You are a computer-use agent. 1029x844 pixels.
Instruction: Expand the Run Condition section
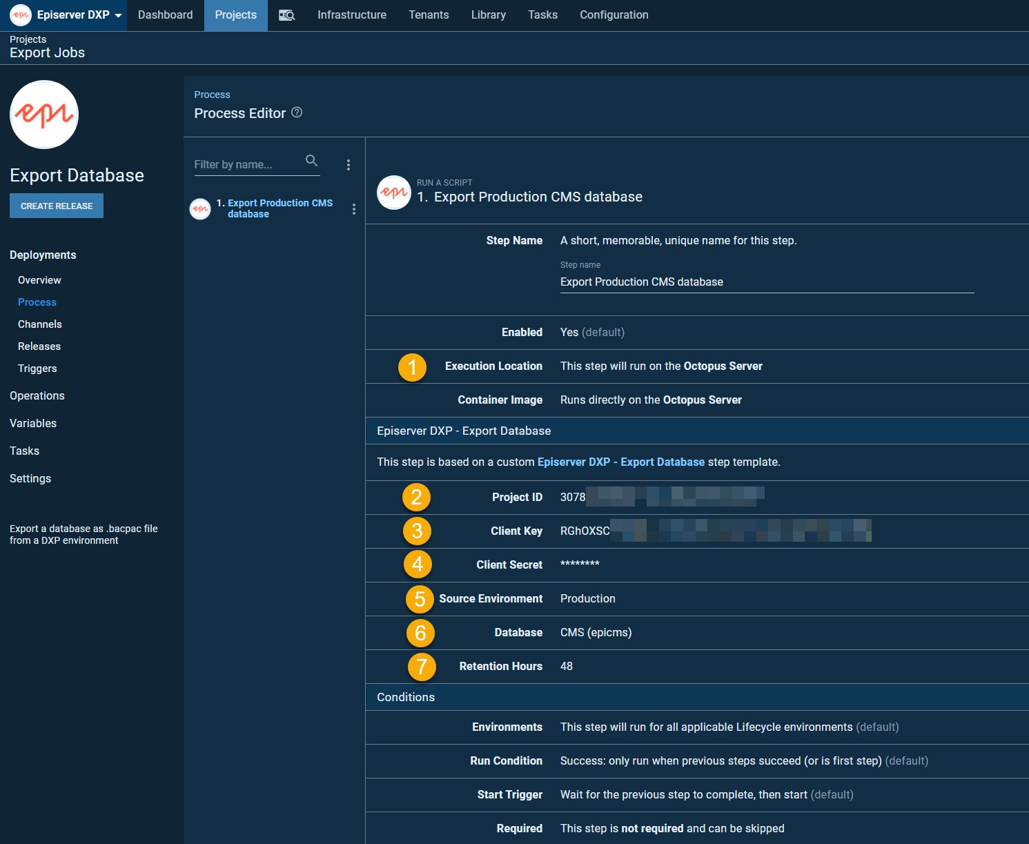pos(506,761)
